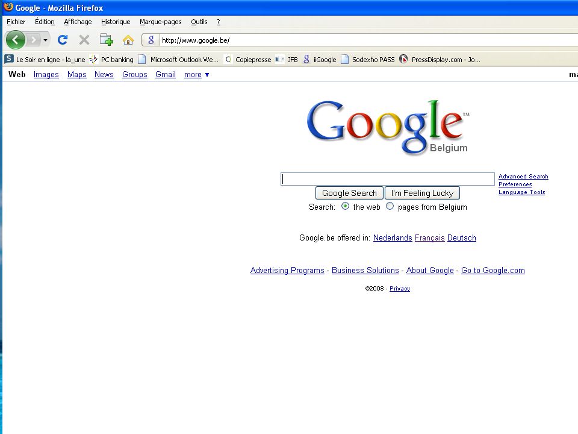Open the Outils menu
This screenshot has height=434, width=578.
point(199,22)
